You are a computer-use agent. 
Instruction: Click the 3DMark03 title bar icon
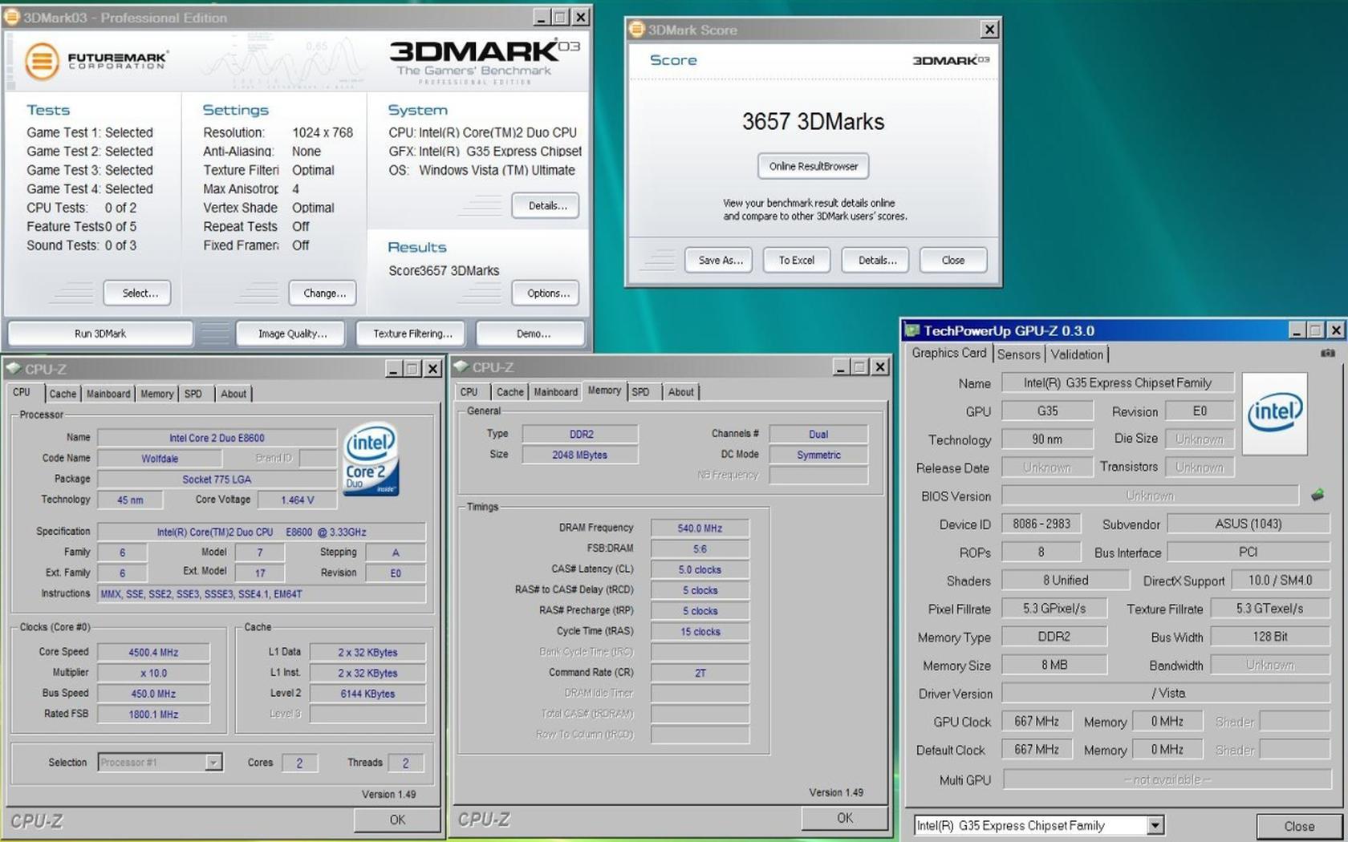click(x=12, y=17)
